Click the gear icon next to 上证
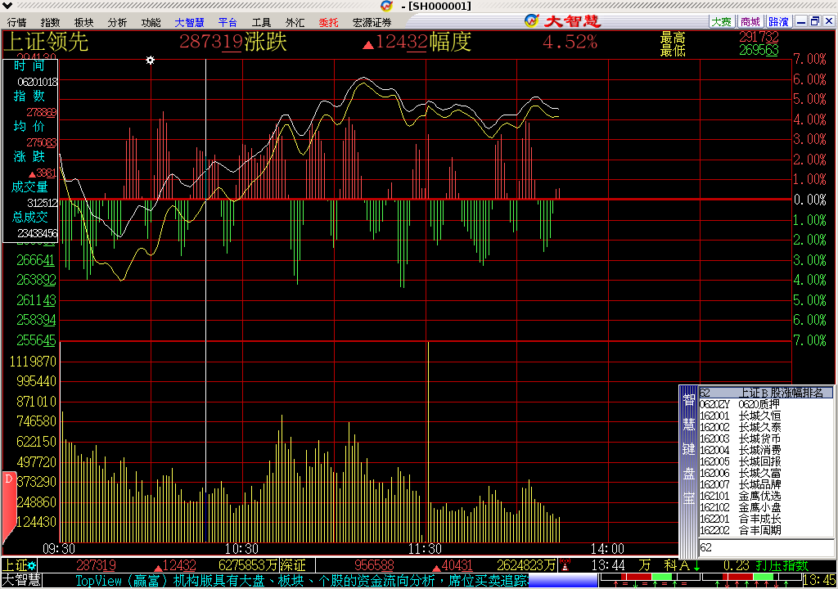 [32, 565]
